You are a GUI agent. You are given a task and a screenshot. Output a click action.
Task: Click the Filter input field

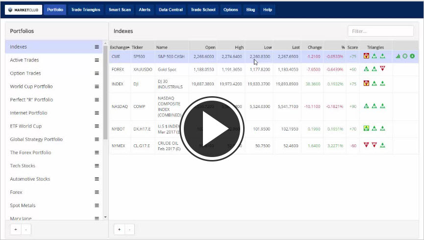381,31
